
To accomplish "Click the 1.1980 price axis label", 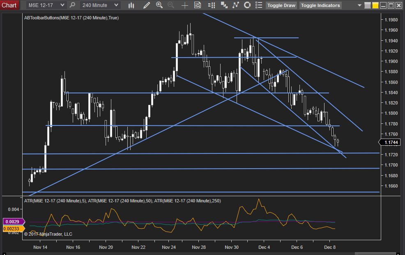I will pyautogui.click(x=391, y=20).
